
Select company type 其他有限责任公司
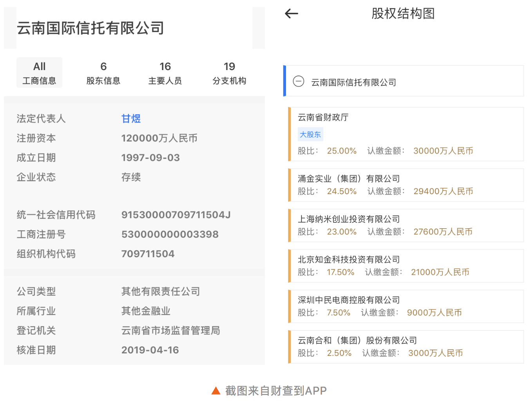(161, 292)
